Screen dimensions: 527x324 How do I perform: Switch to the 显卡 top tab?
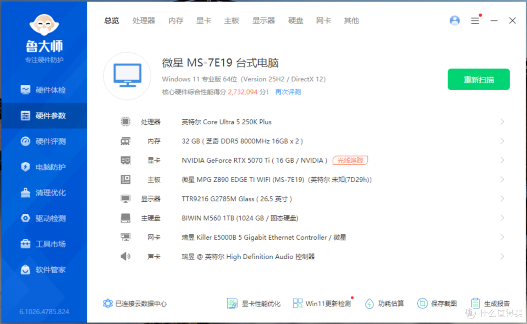(203, 21)
